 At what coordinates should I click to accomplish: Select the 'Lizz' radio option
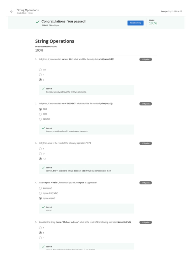pyautogui.click(x=40, y=70)
